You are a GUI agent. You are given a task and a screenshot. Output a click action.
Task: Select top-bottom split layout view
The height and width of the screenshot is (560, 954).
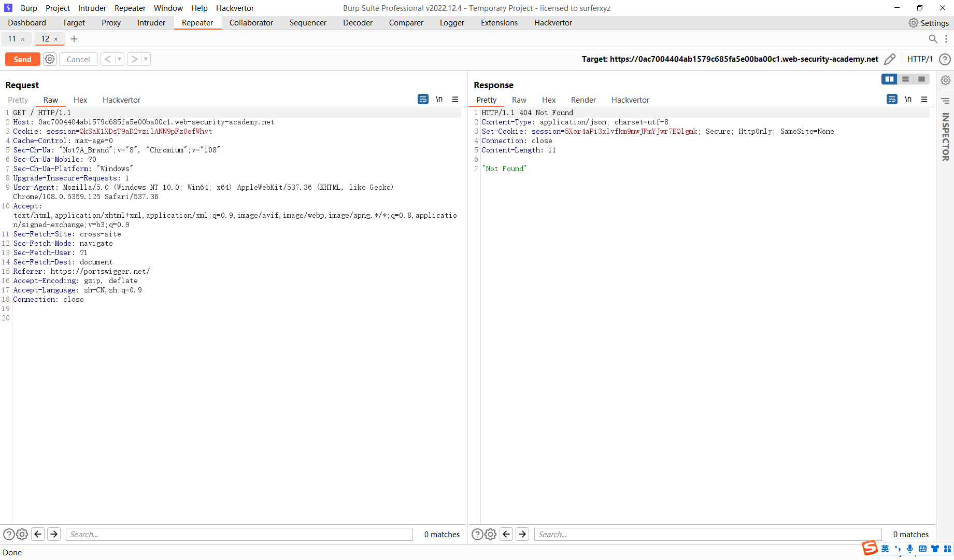[905, 79]
